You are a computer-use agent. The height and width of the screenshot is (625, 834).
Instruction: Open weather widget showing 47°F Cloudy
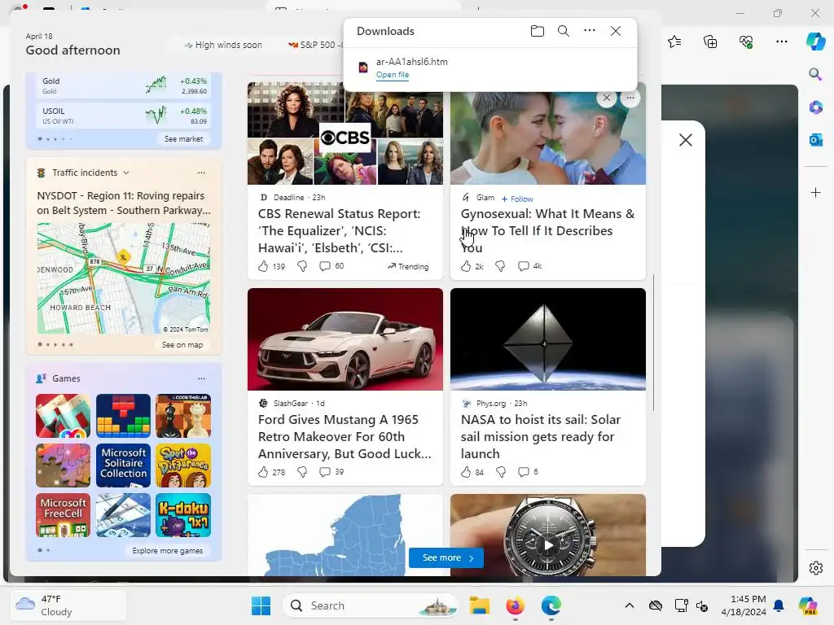(69, 605)
